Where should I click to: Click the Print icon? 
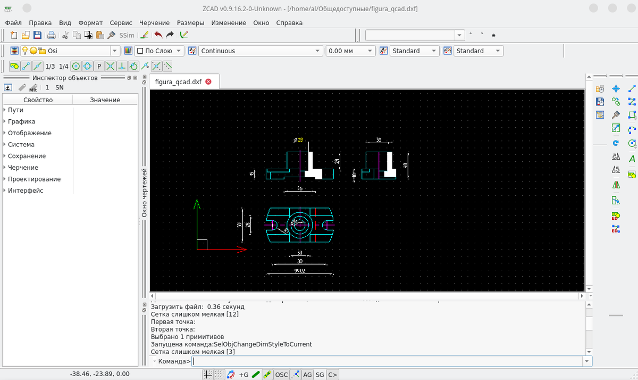52,35
